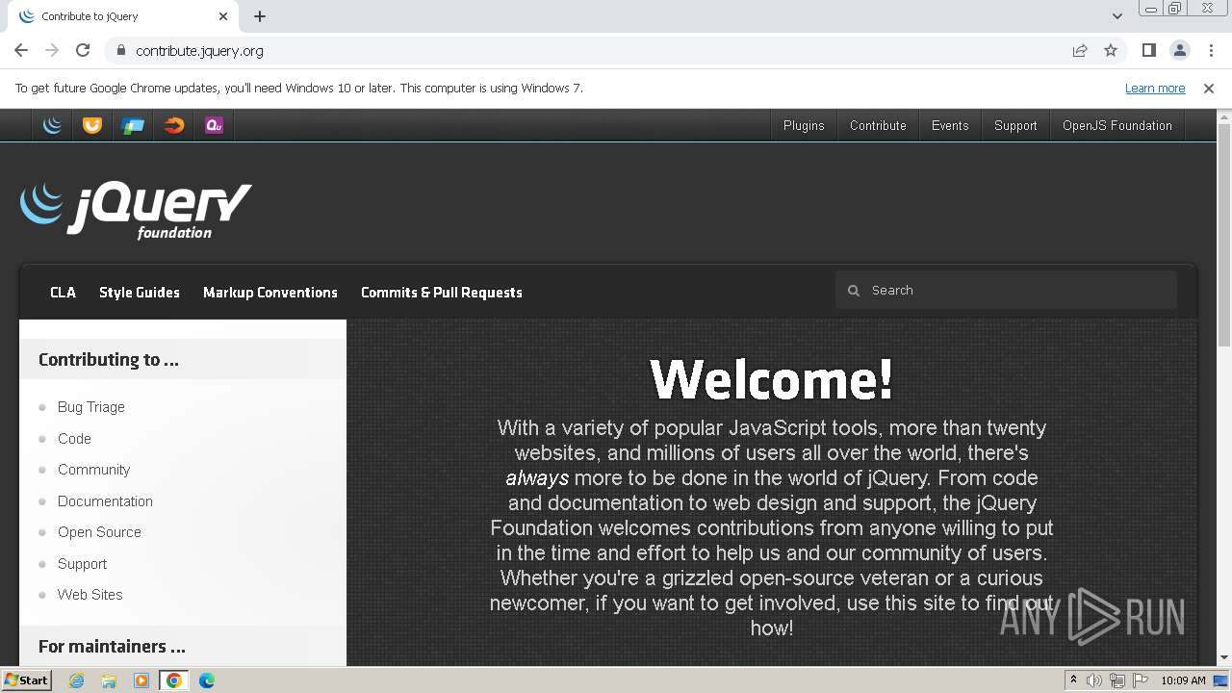
Task: Switch to Chrome in taskbar
Action: pyautogui.click(x=174, y=680)
